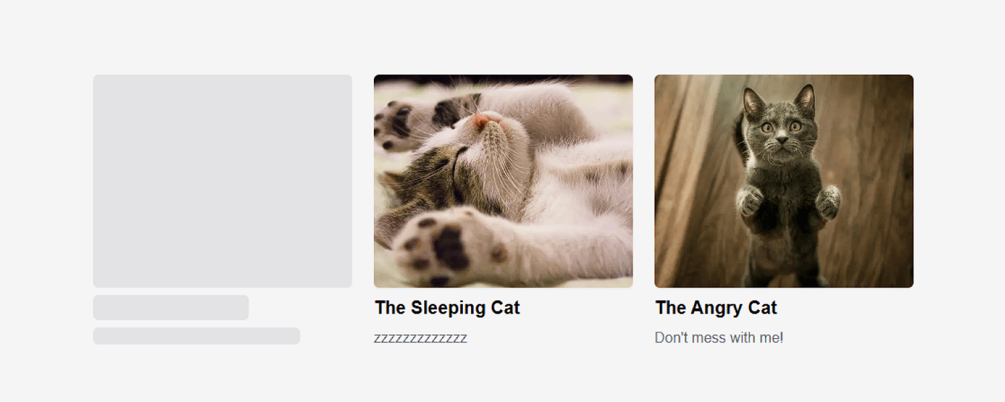1005x402 pixels.
Task: Click the "zzzzzzzzzzzzz" description text
Action: point(420,338)
